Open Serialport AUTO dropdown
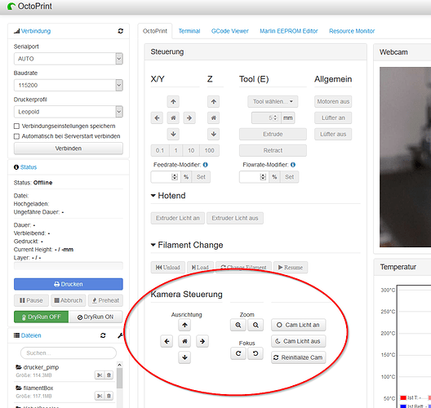This screenshot has height=408, width=431. pyautogui.click(x=69, y=59)
